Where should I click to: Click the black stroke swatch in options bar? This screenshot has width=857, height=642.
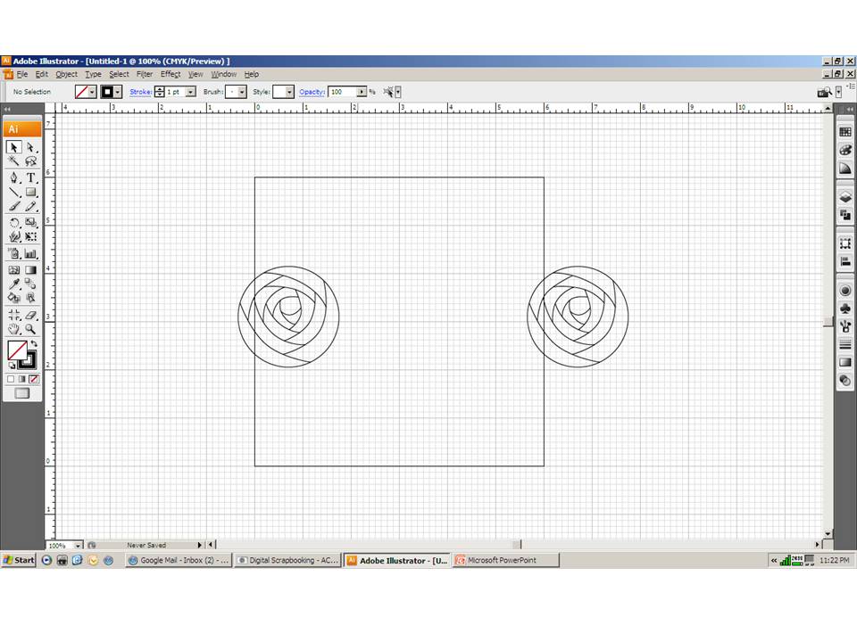[106, 92]
